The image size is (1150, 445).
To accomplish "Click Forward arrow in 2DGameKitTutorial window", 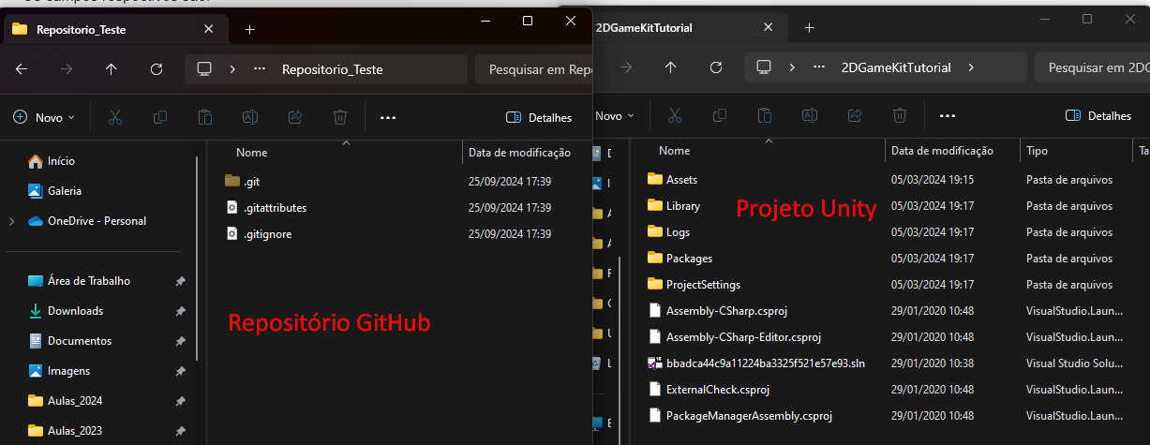I will (x=625, y=67).
